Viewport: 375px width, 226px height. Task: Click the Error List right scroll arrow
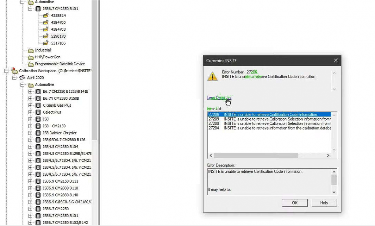(x=328, y=156)
